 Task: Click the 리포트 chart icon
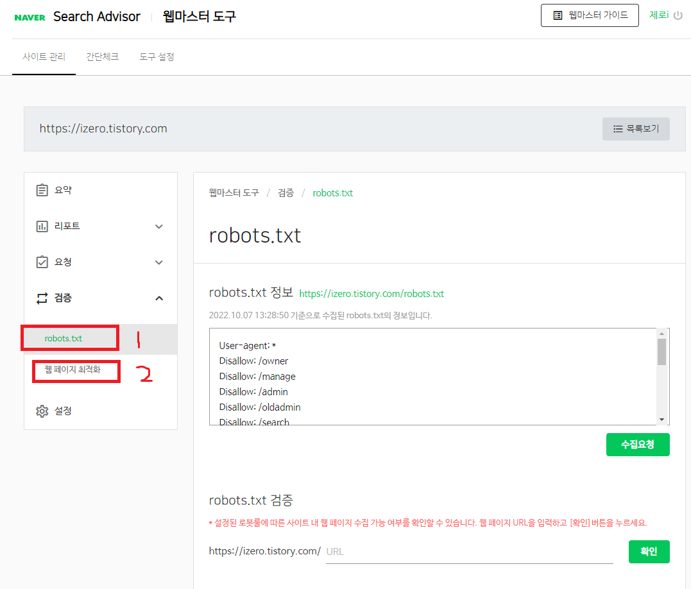42,226
